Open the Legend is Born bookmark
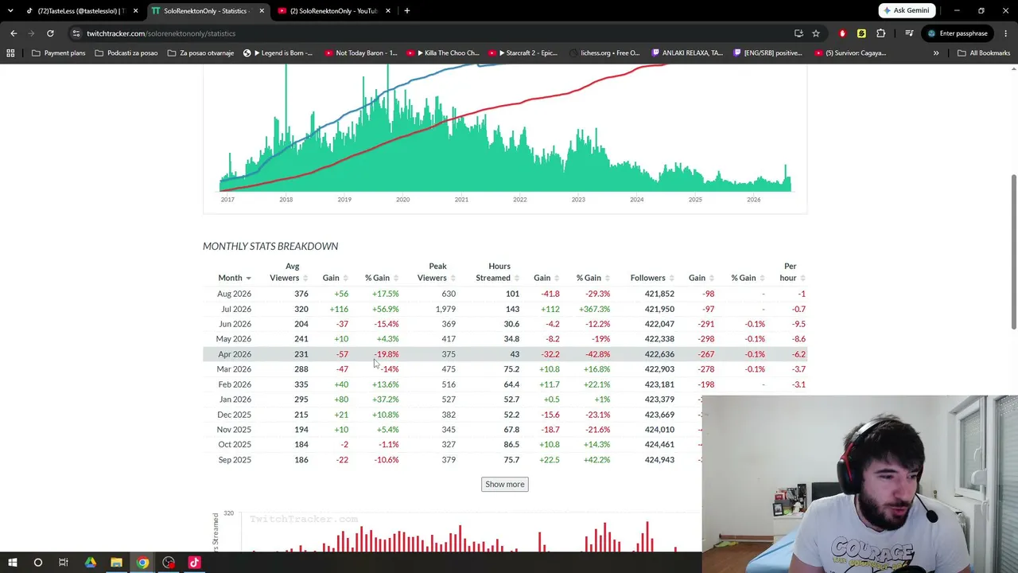 (x=278, y=53)
